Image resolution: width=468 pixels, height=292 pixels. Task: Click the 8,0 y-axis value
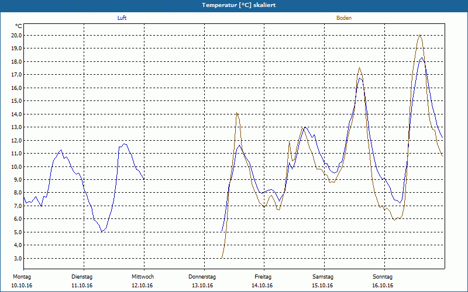pos(18,193)
